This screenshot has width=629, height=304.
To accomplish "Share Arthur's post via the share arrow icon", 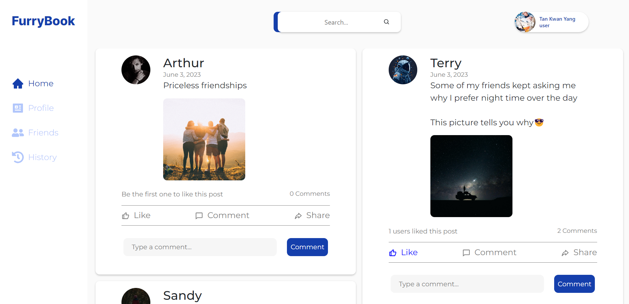I will point(298,215).
